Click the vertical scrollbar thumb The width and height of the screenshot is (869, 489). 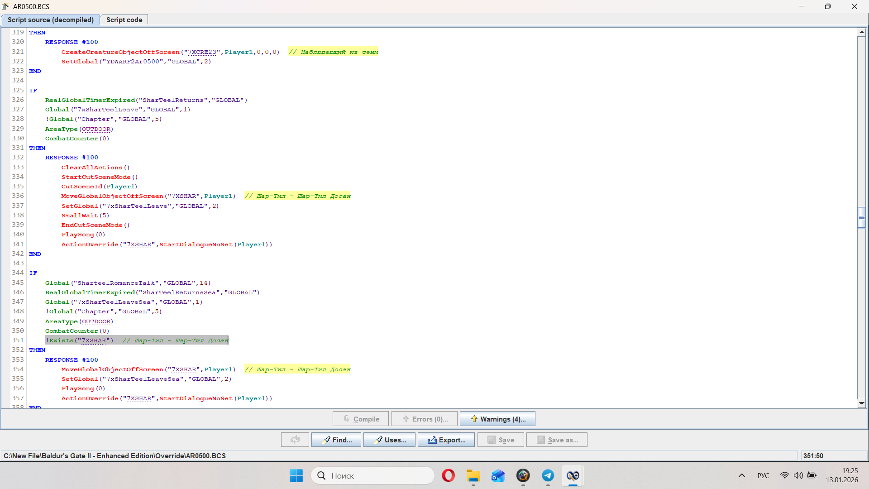pyautogui.click(x=861, y=217)
